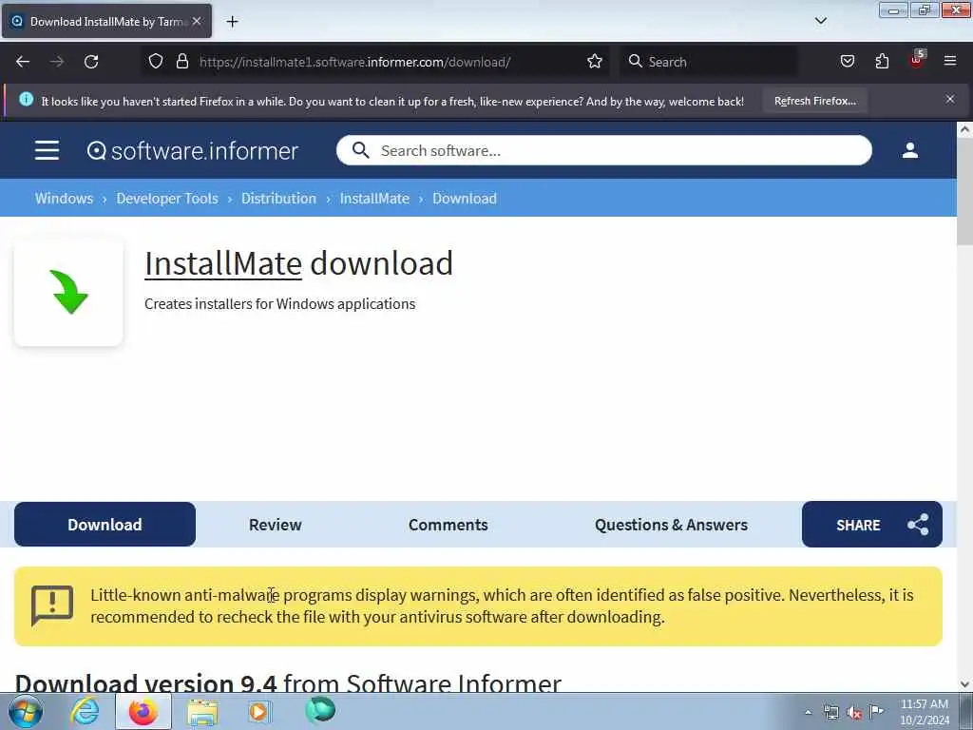The height and width of the screenshot is (730, 973).
Task: Click the info icon in notification bar
Action: (x=26, y=99)
